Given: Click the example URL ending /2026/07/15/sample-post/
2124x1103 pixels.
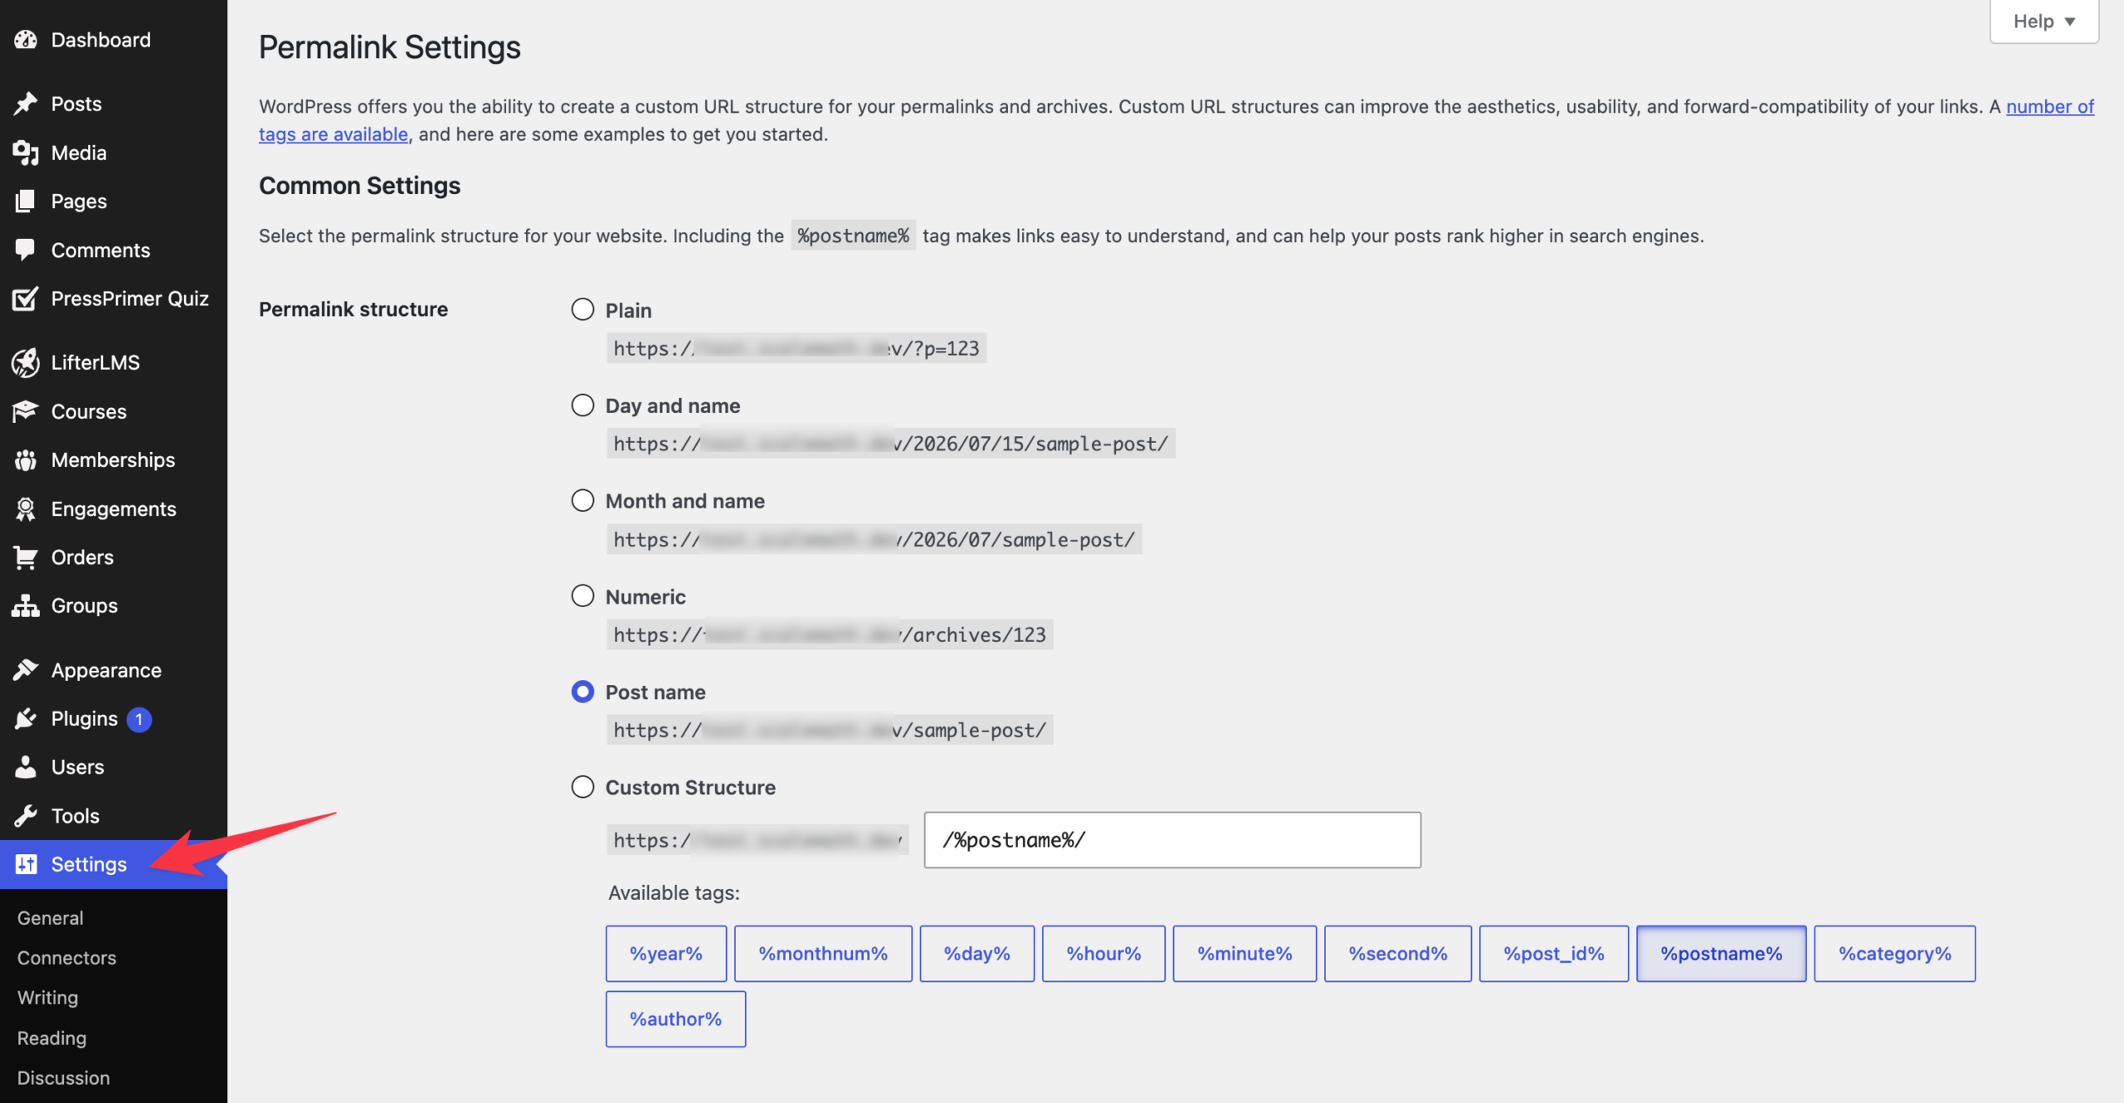Looking at the screenshot, I should pyautogui.click(x=891, y=444).
